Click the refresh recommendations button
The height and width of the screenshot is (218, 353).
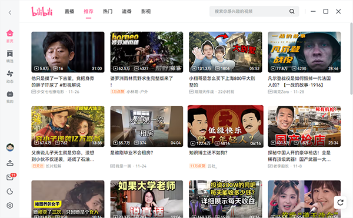(341, 203)
